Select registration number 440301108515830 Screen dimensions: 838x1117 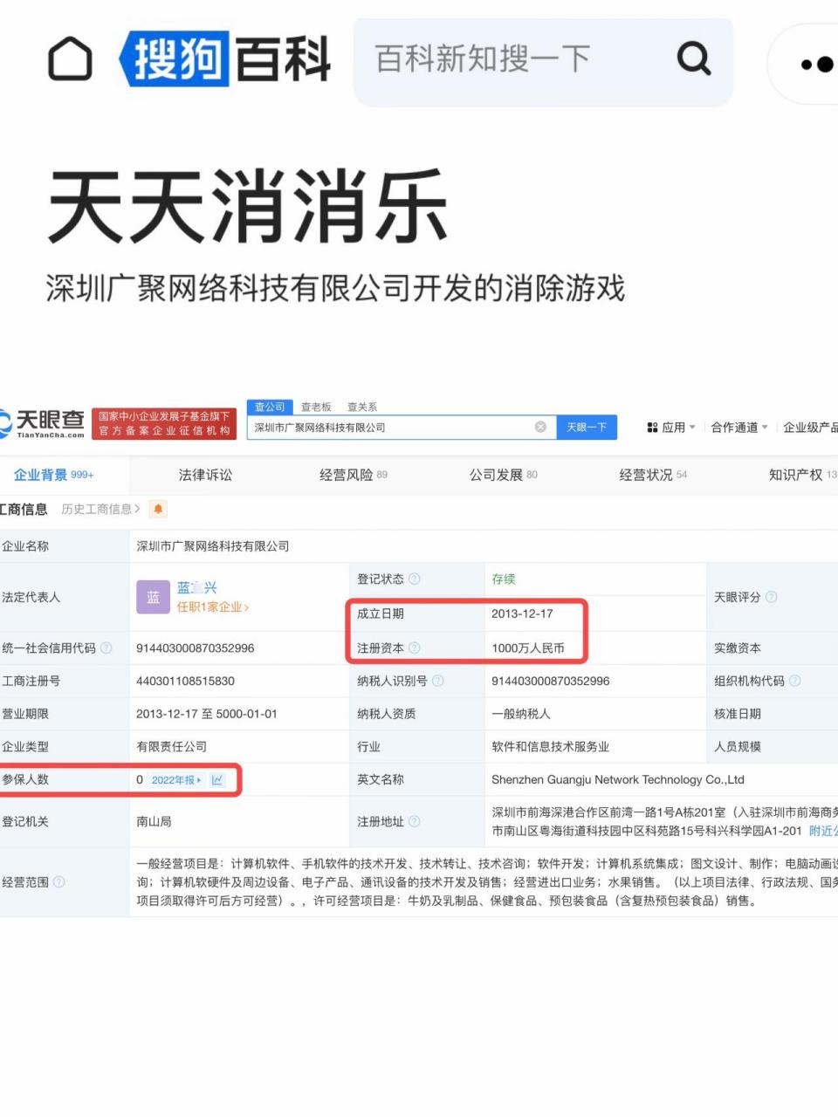[185, 681]
